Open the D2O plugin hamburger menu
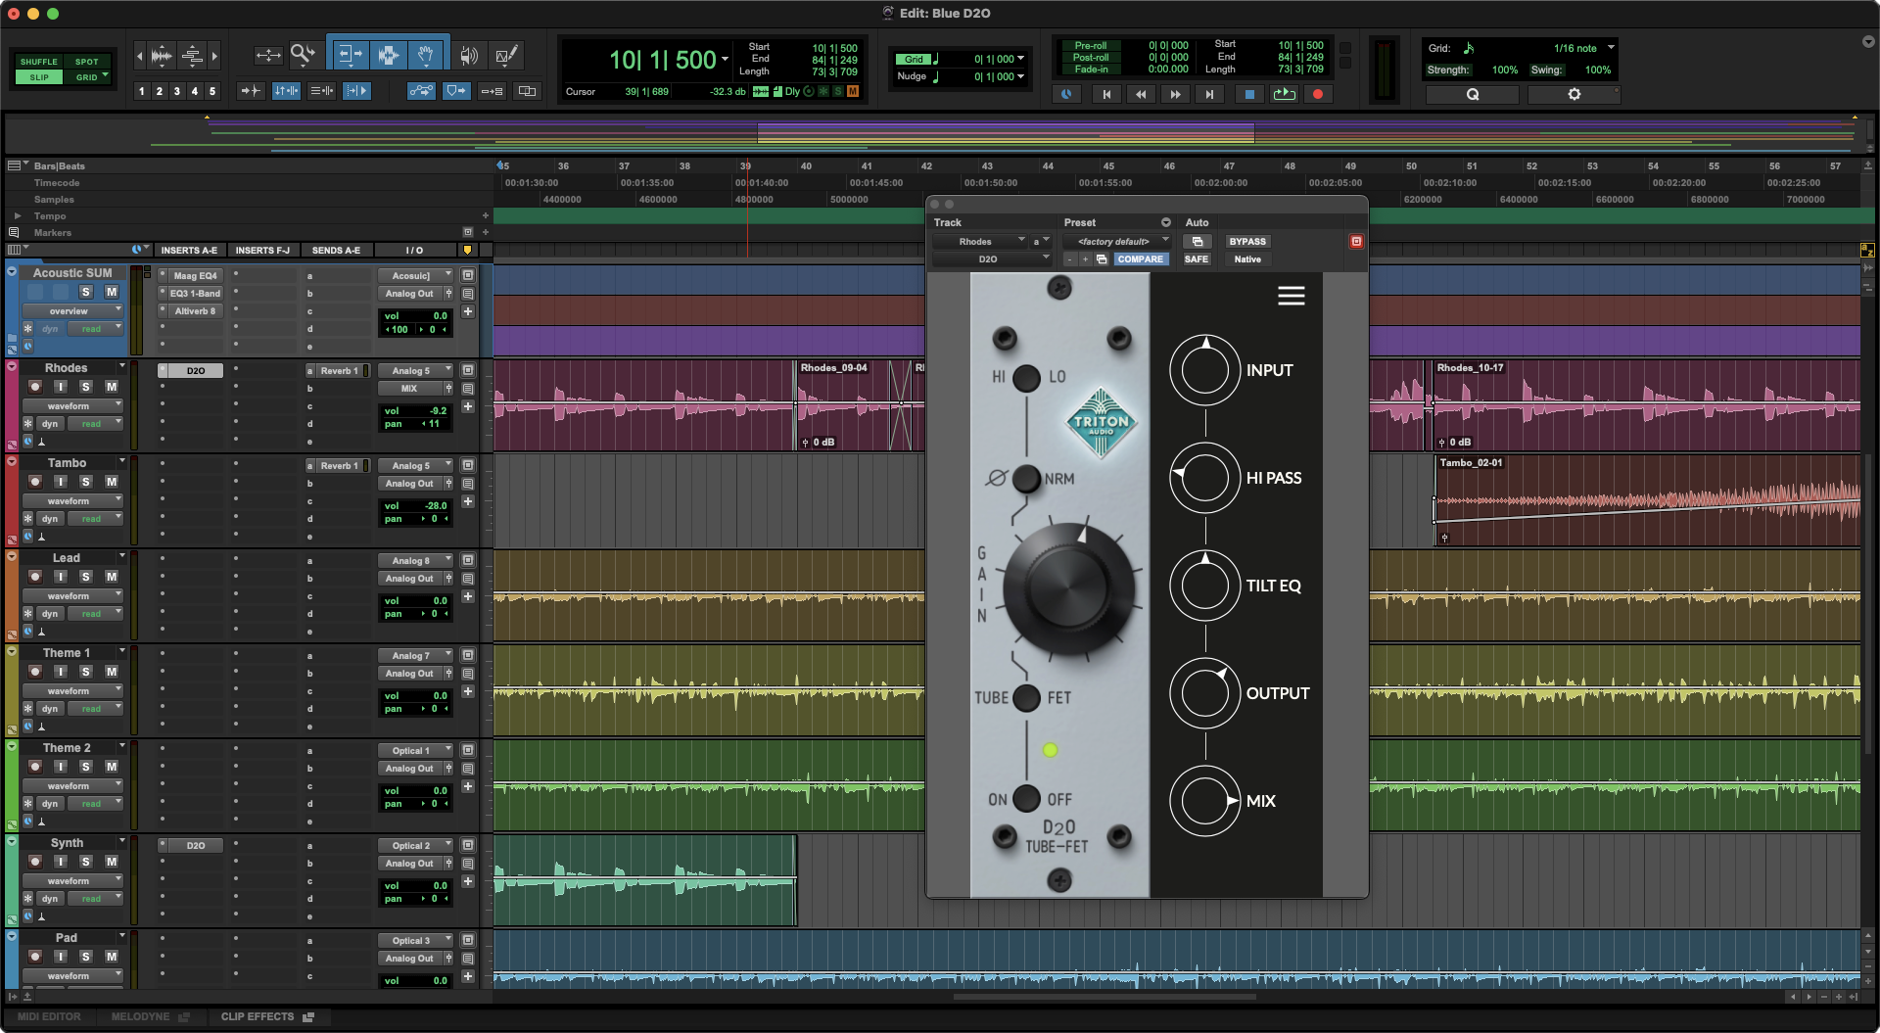This screenshot has width=1880, height=1033. coord(1292,296)
